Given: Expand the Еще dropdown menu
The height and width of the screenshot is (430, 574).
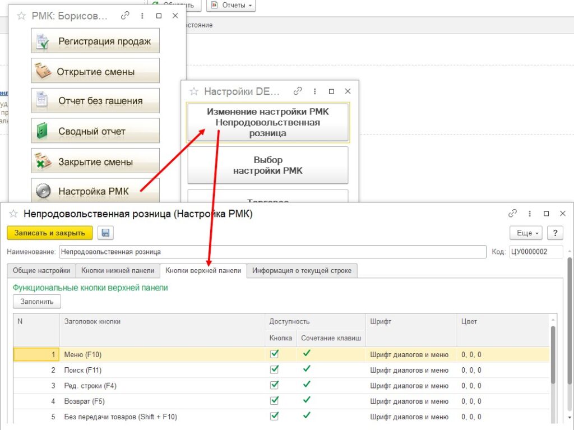Looking at the screenshot, I should coord(526,233).
